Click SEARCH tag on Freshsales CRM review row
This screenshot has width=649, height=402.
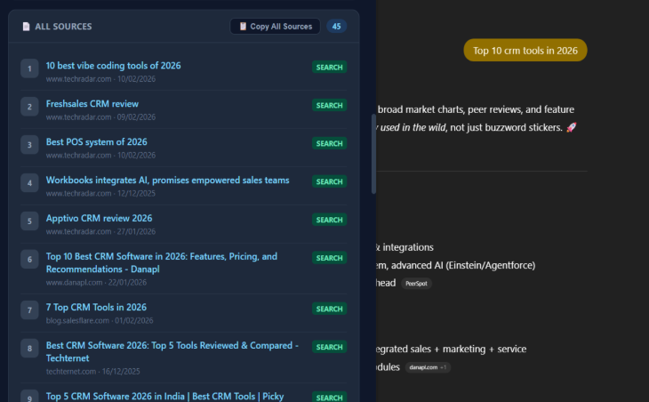click(x=330, y=105)
